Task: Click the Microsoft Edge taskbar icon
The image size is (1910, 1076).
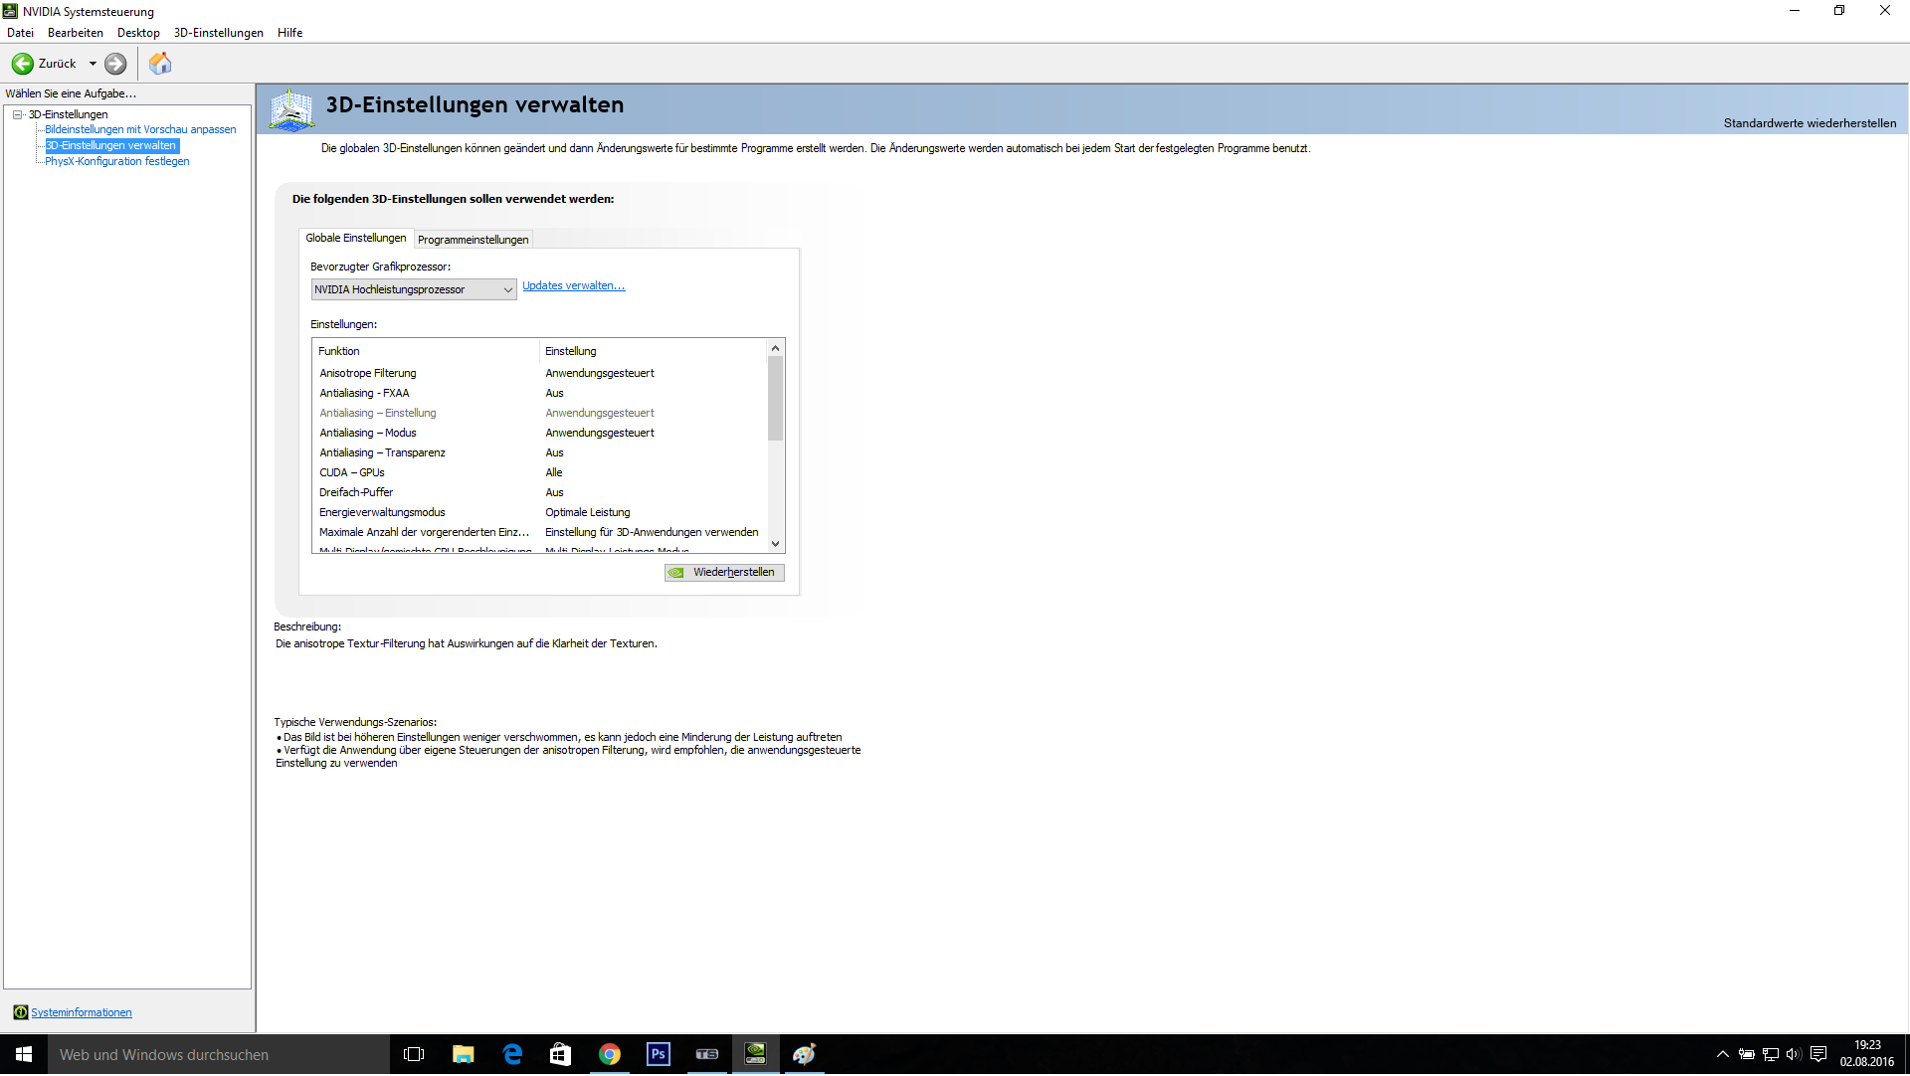Action: (x=512, y=1055)
